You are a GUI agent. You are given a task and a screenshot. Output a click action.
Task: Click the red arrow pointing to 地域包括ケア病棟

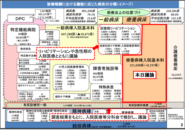96,47
